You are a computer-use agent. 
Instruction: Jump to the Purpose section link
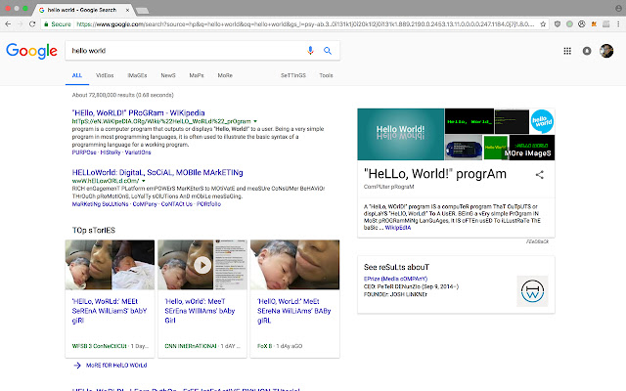[84, 152]
